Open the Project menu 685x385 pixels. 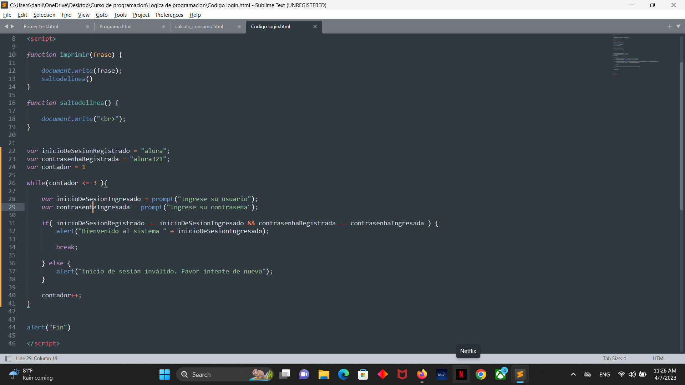[141, 15]
